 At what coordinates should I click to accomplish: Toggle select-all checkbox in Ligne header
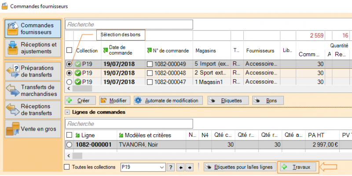click(x=70, y=135)
